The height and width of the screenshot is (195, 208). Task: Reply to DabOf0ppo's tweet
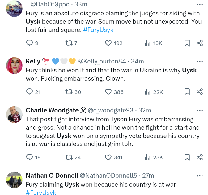point(30,43)
